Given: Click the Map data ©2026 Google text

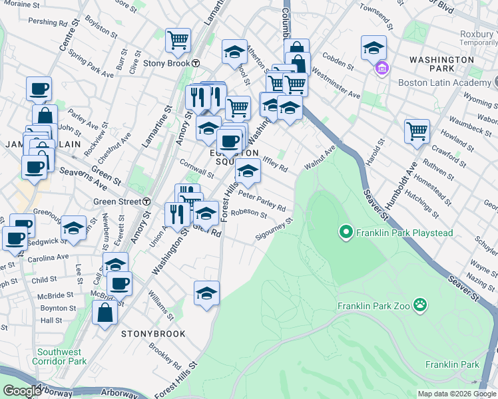Looking at the screenshot, I should 457,394.
